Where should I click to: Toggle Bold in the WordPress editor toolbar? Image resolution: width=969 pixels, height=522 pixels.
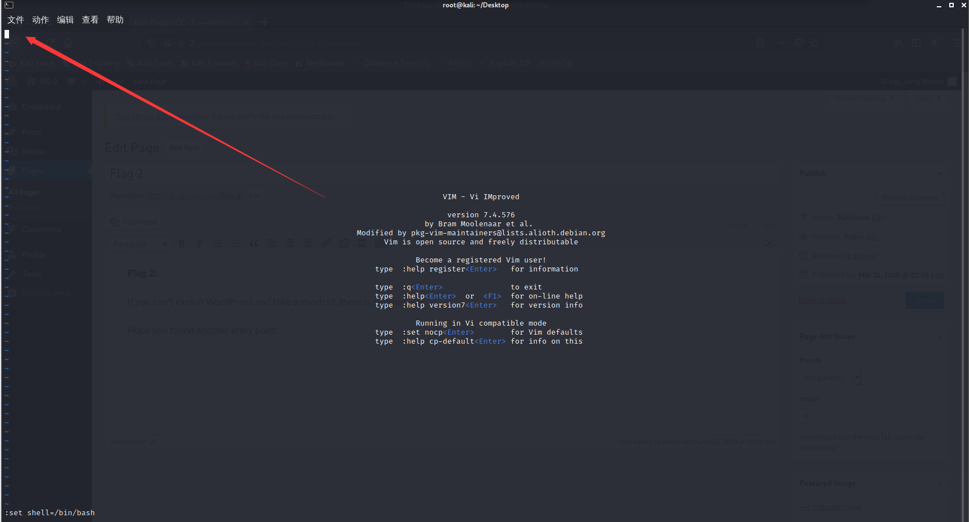(x=181, y=244)
